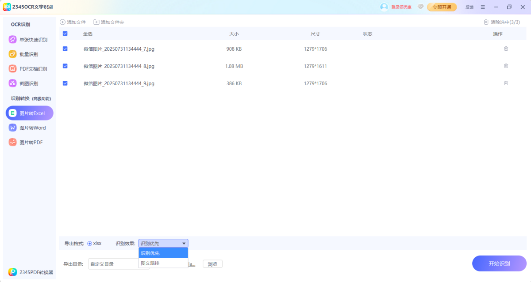Click the user avatar login icon

(x=384, y=7)
